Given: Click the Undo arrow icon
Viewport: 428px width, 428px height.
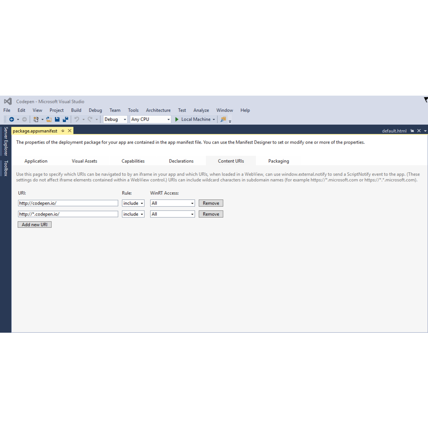Looking at the screenshot, I should point(77,119).
